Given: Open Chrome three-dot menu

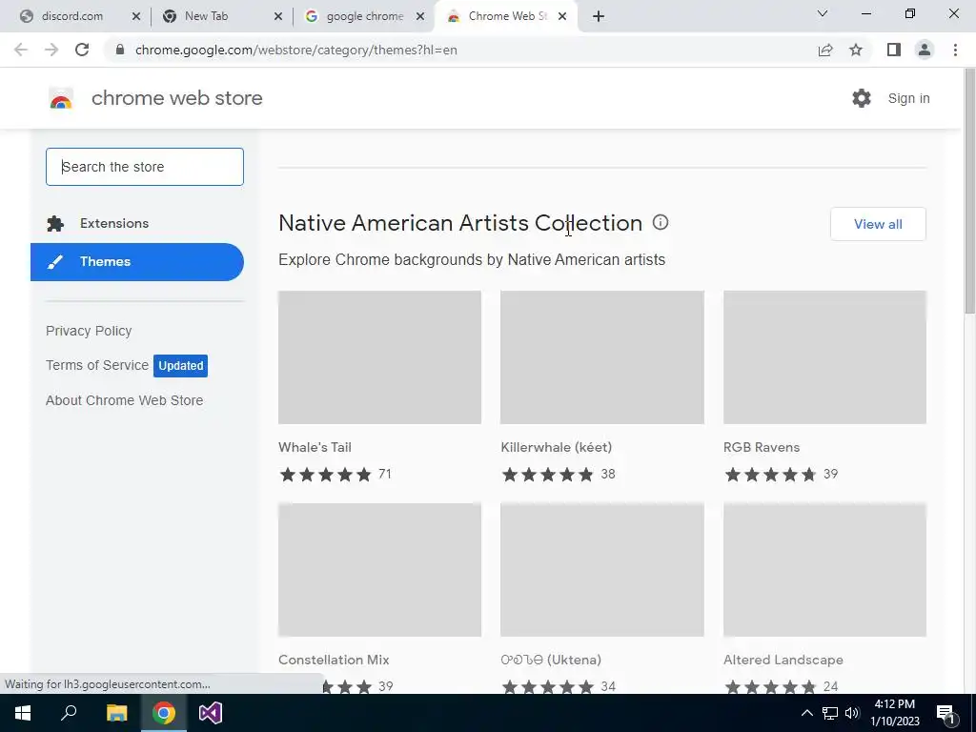Looking at the screenshot, I should click(x=955, y=50).
